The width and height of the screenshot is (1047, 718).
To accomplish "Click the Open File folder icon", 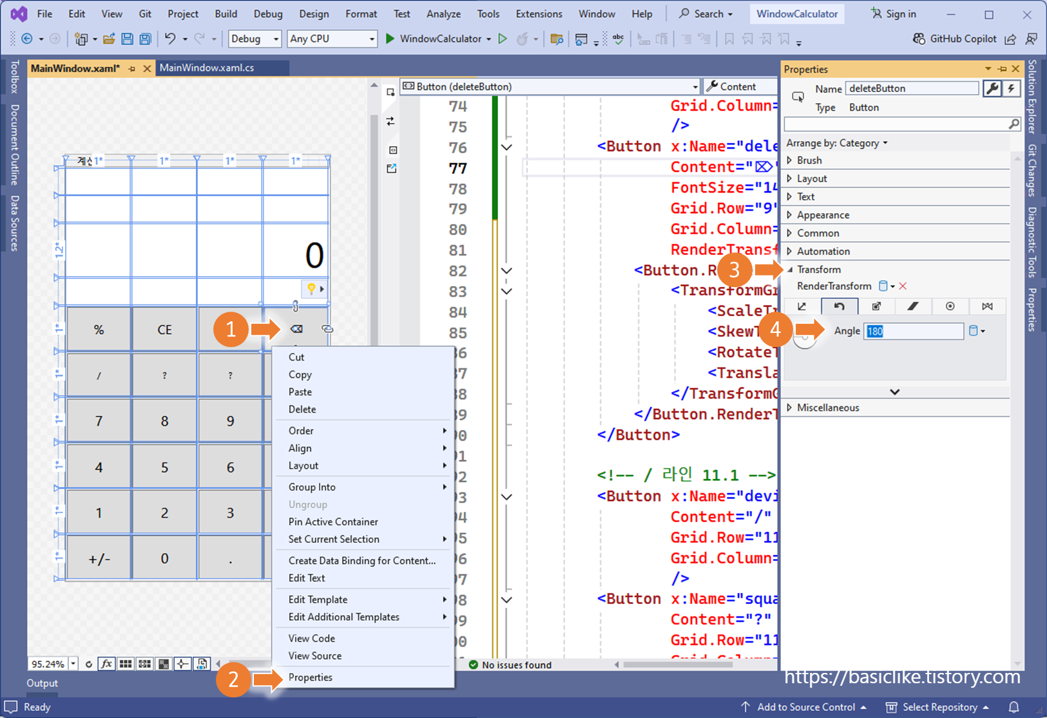I will (x=109, y=39).
